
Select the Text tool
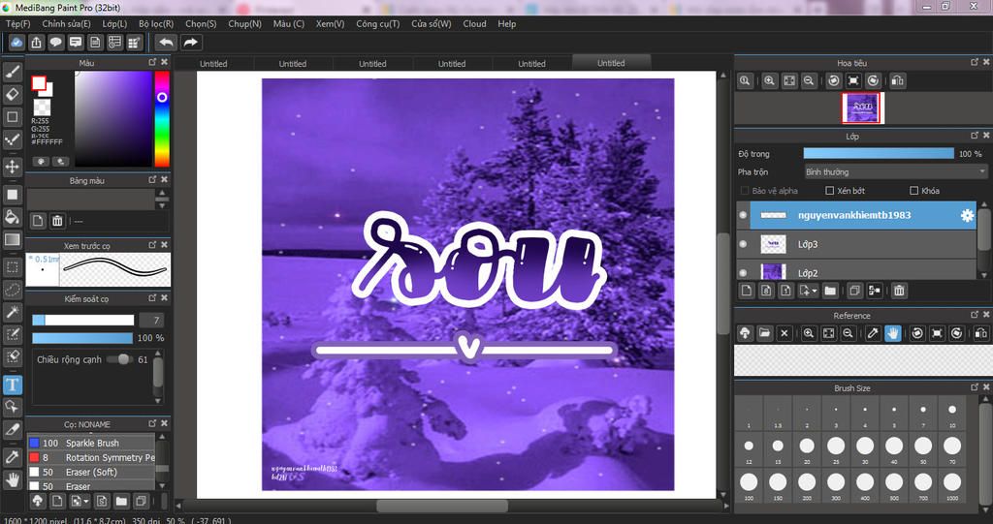click(12, 385)
